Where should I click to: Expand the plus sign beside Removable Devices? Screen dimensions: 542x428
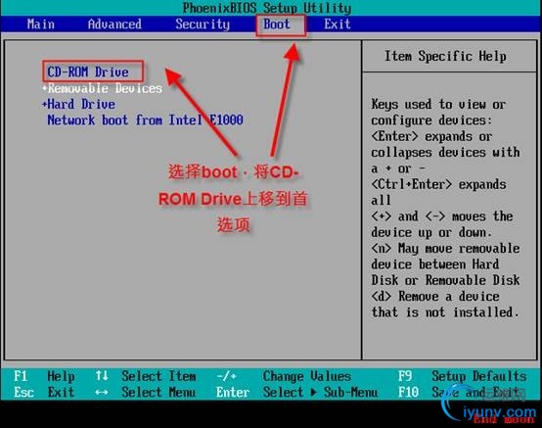(44, 88)
